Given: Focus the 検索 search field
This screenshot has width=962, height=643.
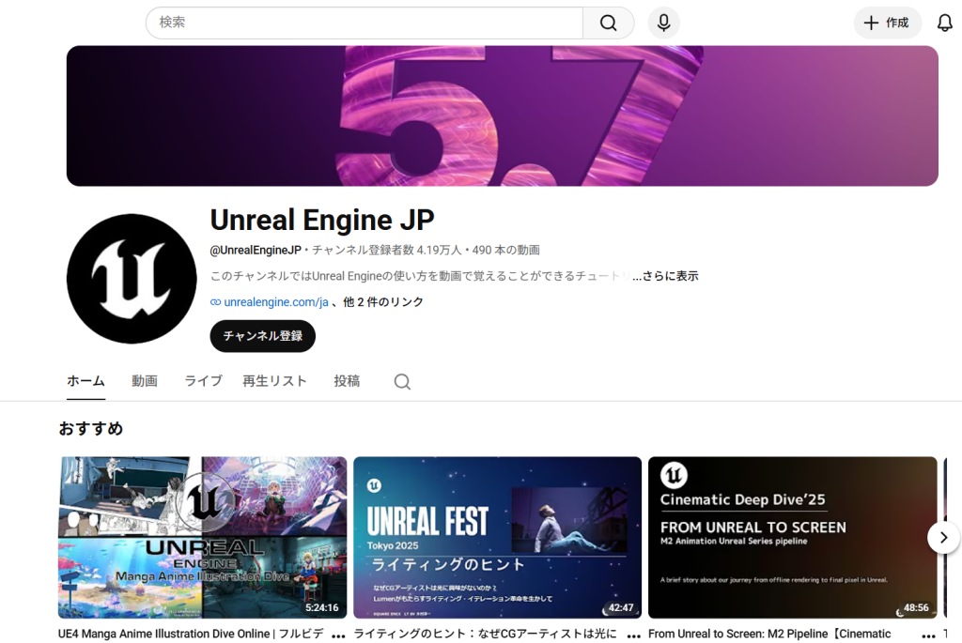Looking at the screenshot, I should pos(365,23).
